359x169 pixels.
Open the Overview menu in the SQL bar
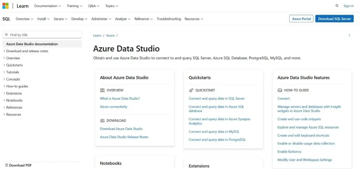click(x=25, y=19)
